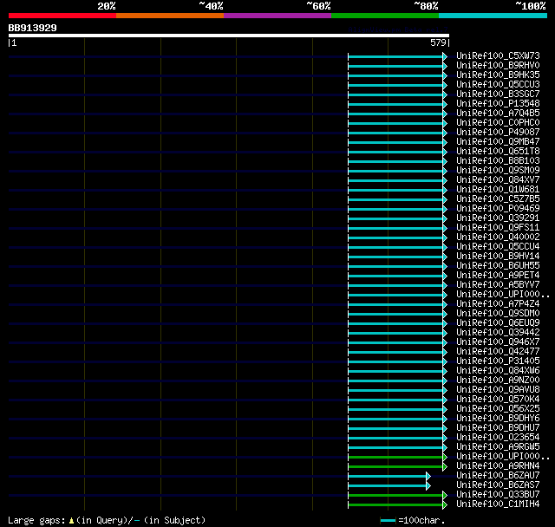Select the UniRef100_B9RHV0 label
This screenshot has height=527, width=555.
498,65
